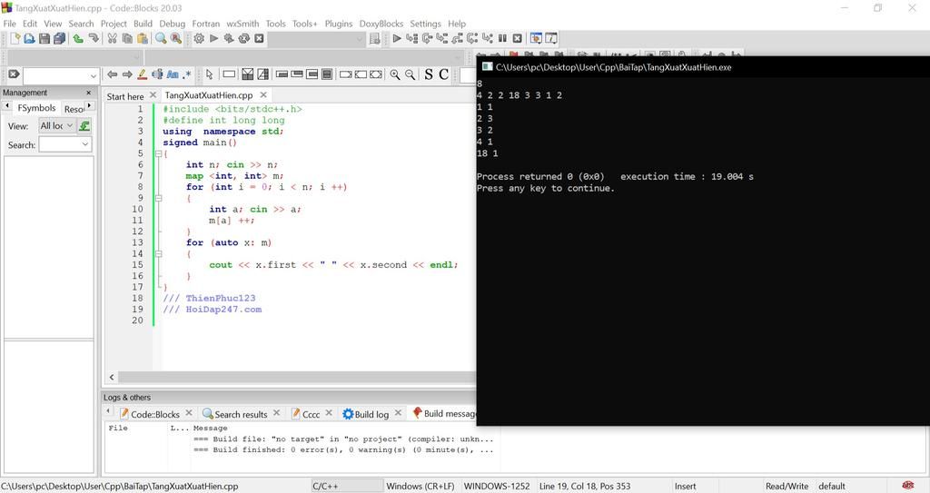
Task: Toggle highlight using the pencil marker icon
Action: tap(143, 74)
